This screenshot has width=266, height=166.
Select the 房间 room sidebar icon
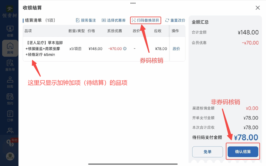coord(10,48)
